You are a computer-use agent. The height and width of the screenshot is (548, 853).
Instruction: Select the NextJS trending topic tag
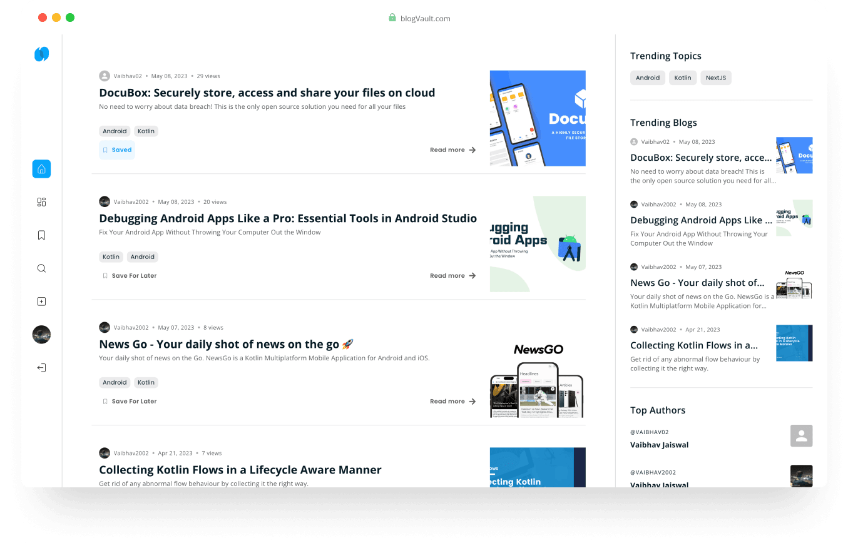click(716, 78)
